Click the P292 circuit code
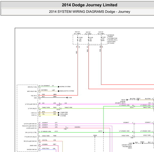This screenshot has width=154, height=152. coord(55,136)
